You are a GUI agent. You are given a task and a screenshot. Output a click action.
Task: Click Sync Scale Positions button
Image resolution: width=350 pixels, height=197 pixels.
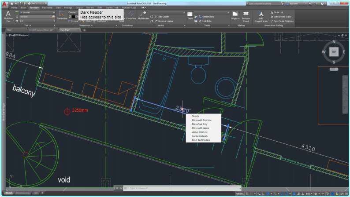pyautogui.click(x=283, y=21)
